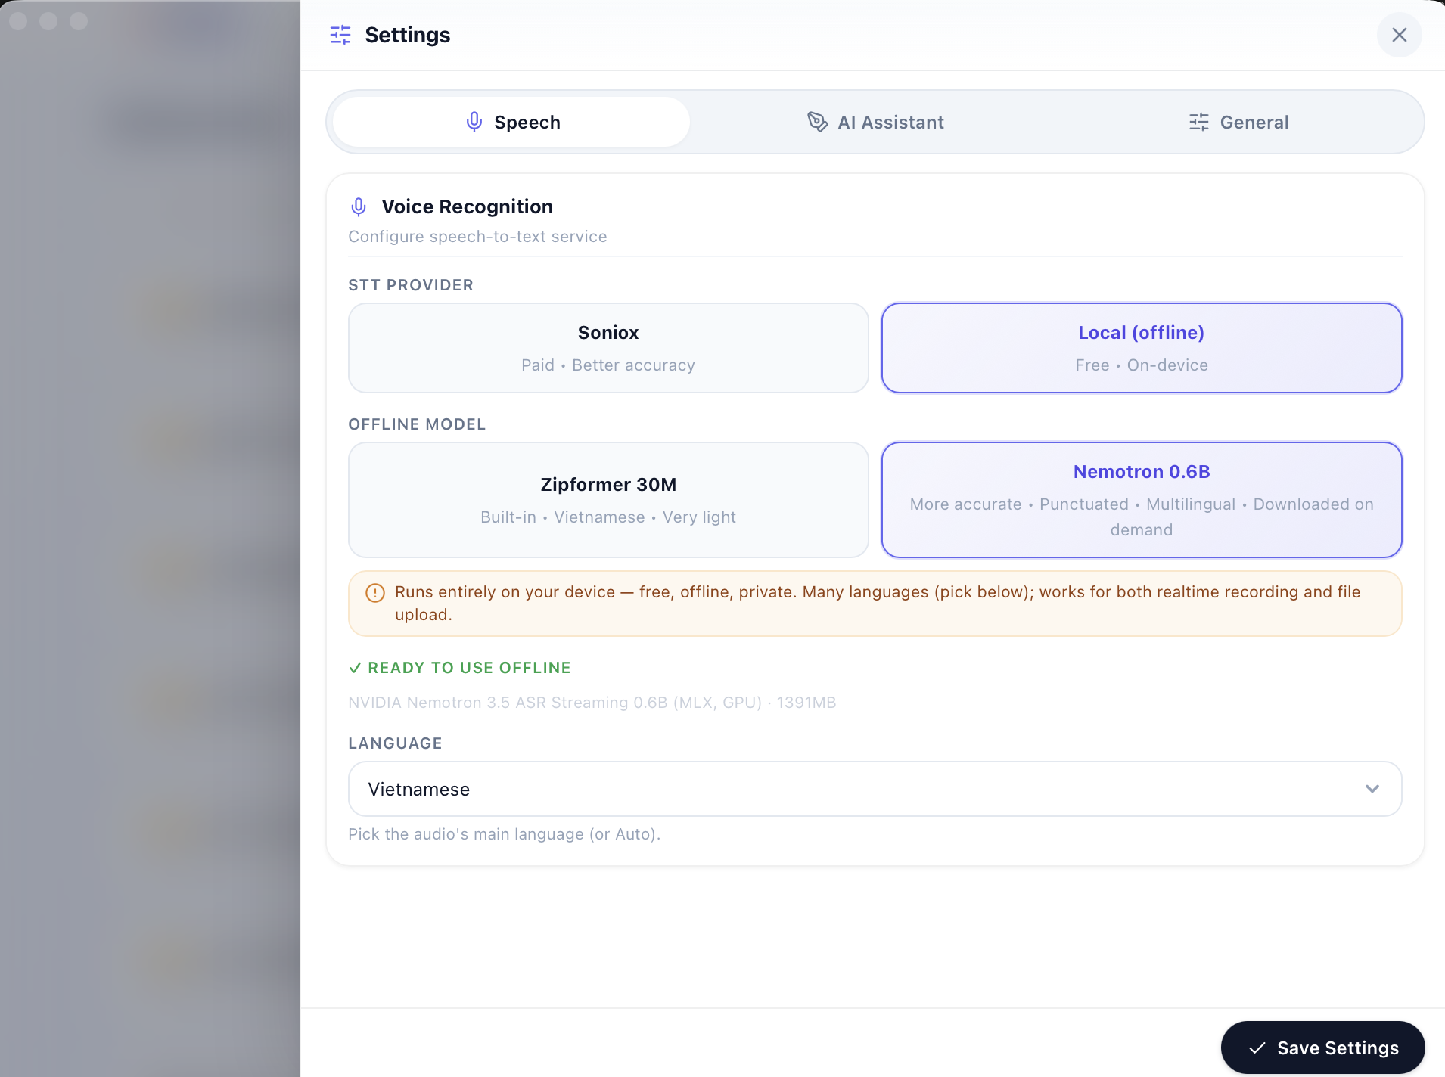Choose the Zipformer 30M offline model

(608, 500)
